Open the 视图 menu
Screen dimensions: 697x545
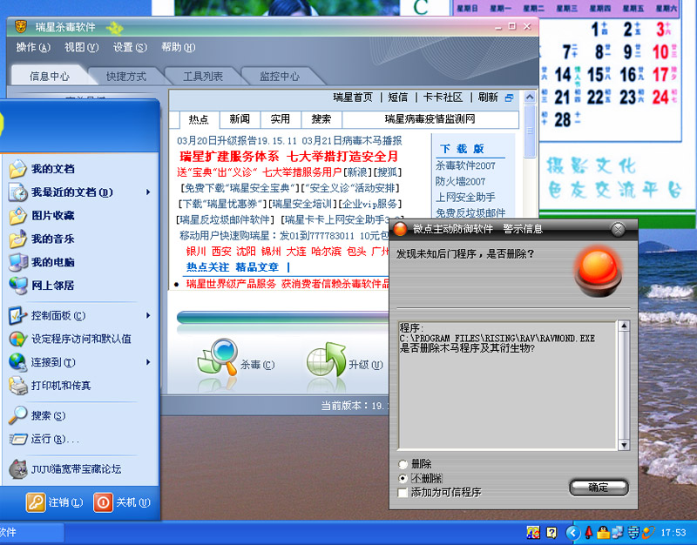pyautogui.click(x=81, y=47)
